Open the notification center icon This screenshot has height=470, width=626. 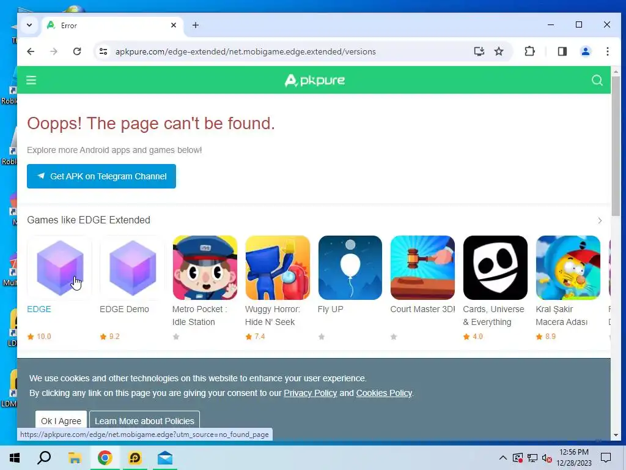tap(606, 458)
